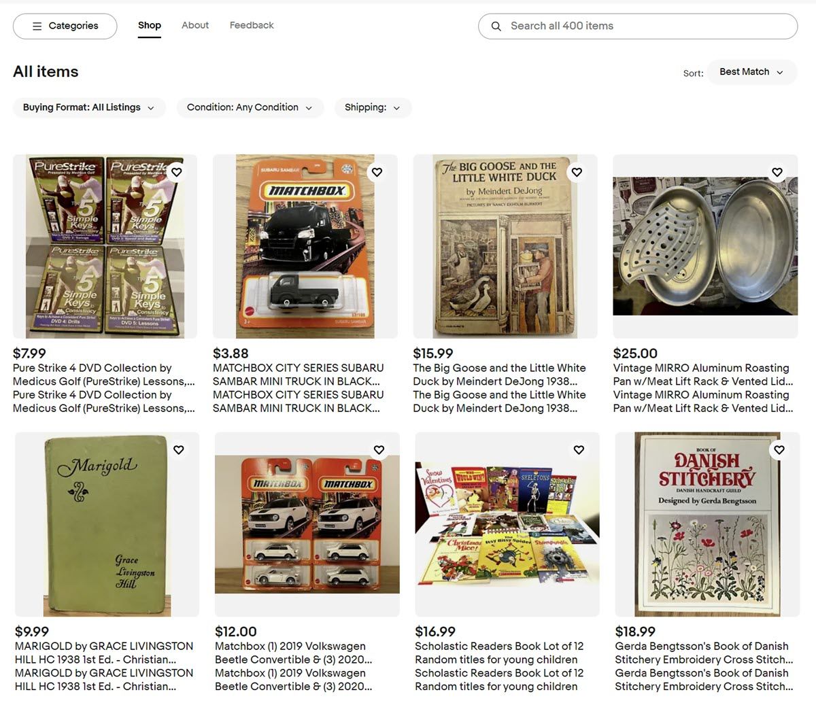Viewport: 816px width, 703px height.
Task: Click the Search all 400 items field
Action: coord(646,26)
